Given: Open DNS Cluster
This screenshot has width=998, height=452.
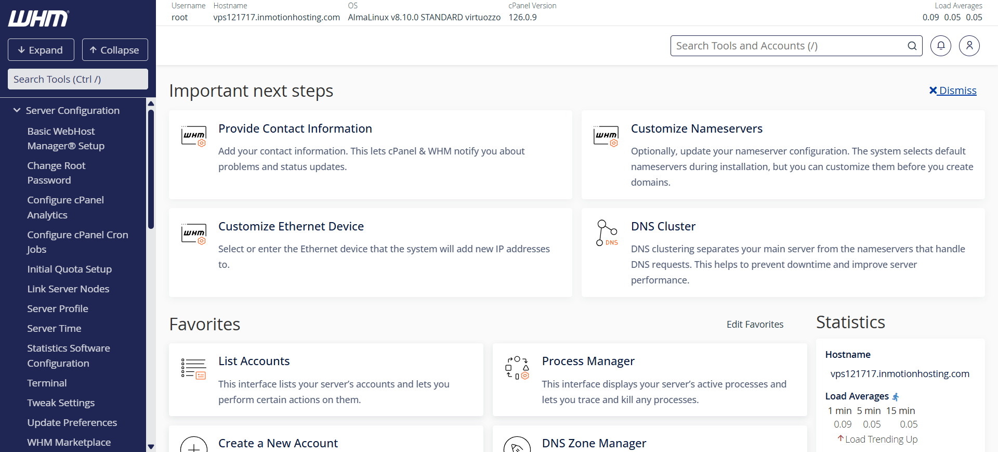Looking at the screenshot, I should (x=663, y=226).
